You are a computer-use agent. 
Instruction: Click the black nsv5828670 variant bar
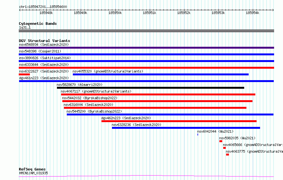tap(150, 88)
